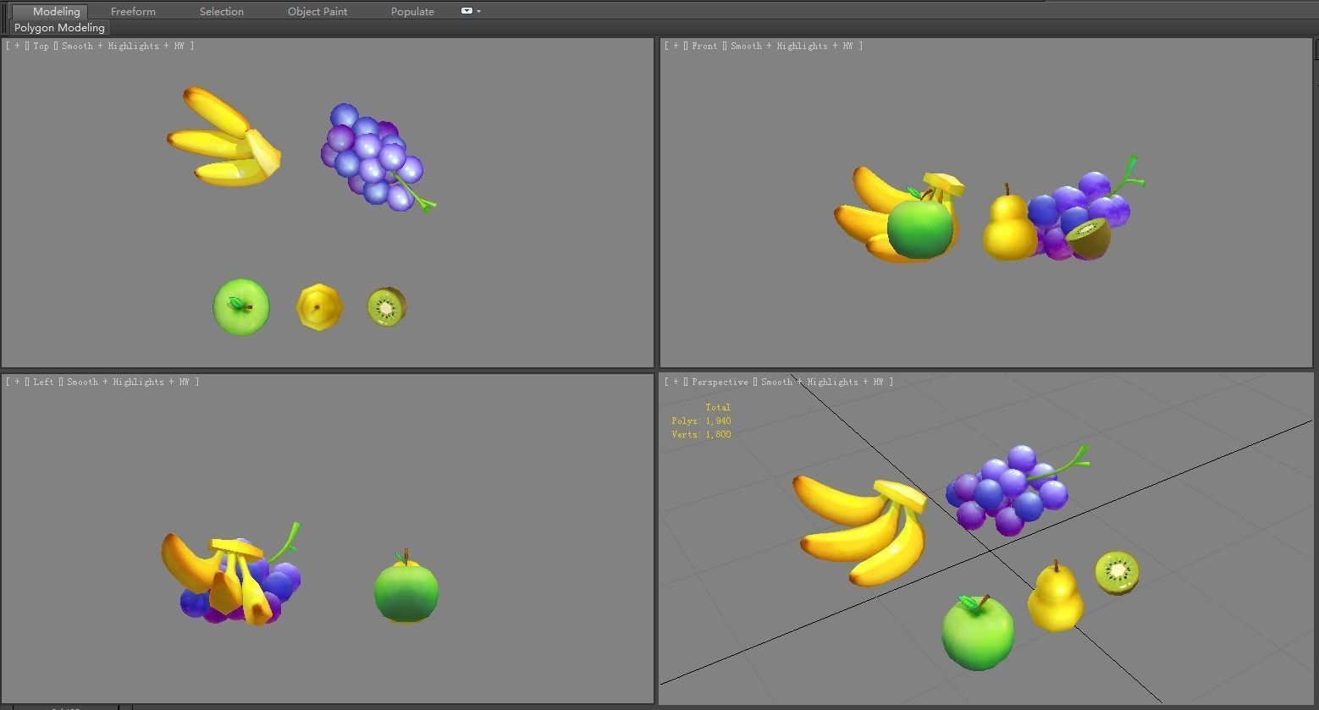Open the Front viewport Smooth + Highlights shading menu
The image size is (1319, 710).
coord(792,46)
